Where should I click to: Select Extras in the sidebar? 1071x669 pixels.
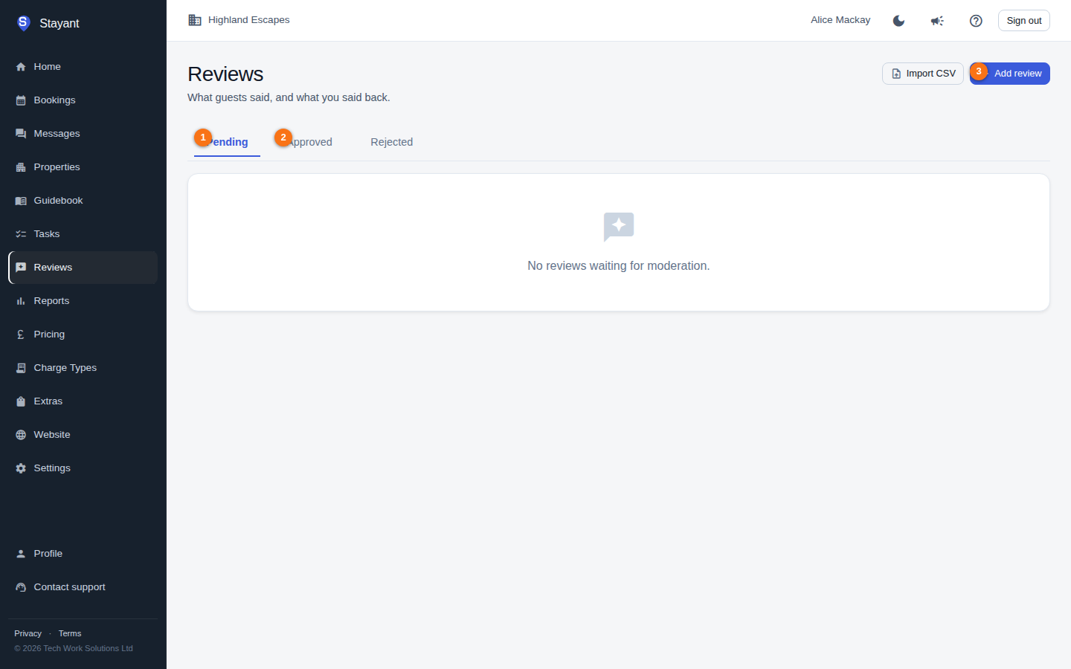coord(83,401)
